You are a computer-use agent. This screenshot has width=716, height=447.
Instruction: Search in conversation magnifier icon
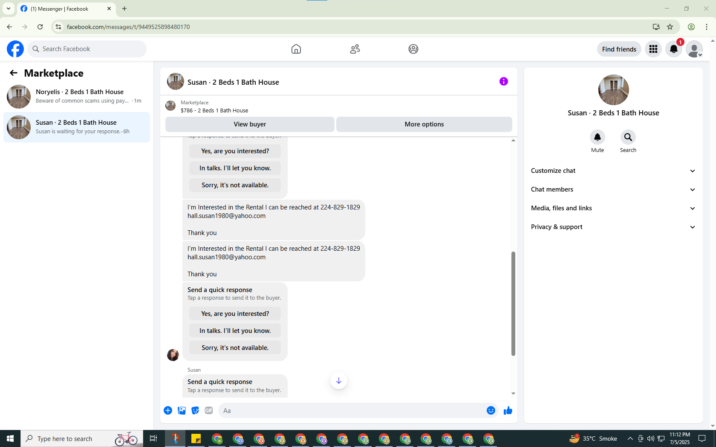tap(628, 137)
